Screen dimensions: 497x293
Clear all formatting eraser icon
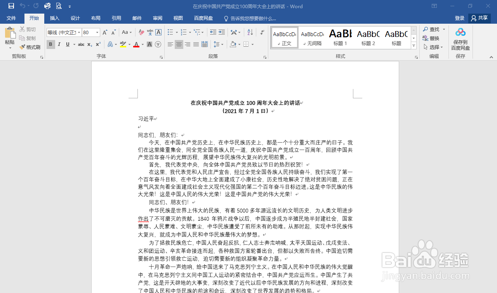pos(141,32)
